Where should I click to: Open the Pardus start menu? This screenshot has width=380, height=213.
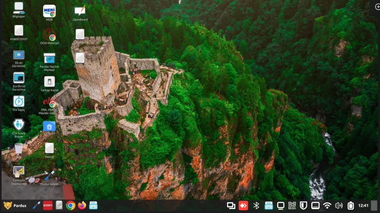click(15, 206)
